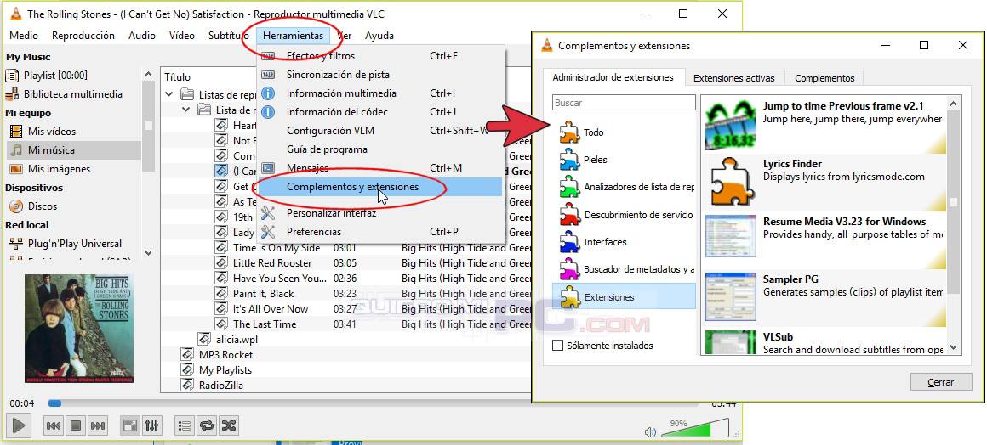This screenshot has width=987, height=445.
Task: Open the Audio menu
Action: click(x=141, y=36)
